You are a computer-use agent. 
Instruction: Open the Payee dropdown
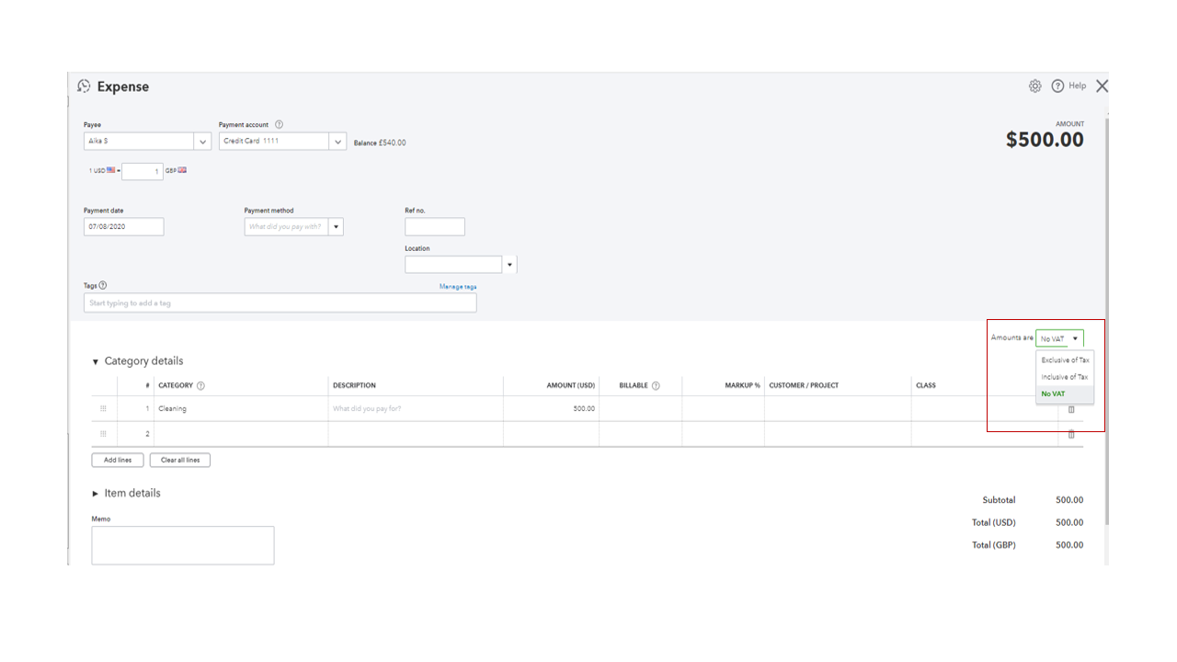(x=203, y=141)
